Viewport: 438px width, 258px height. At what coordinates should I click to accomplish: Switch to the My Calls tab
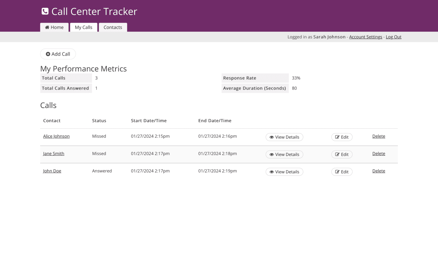(84, 27)
